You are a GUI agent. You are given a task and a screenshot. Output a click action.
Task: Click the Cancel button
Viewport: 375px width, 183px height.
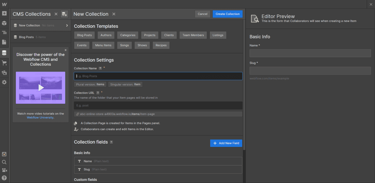point(202,14)
